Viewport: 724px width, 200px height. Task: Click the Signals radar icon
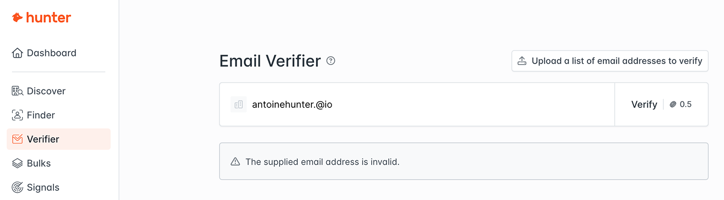17,187
